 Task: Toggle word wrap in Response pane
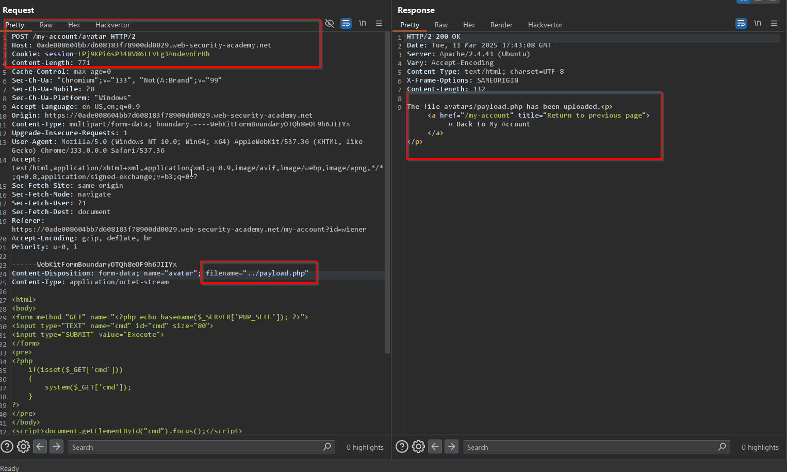point(741,23)
